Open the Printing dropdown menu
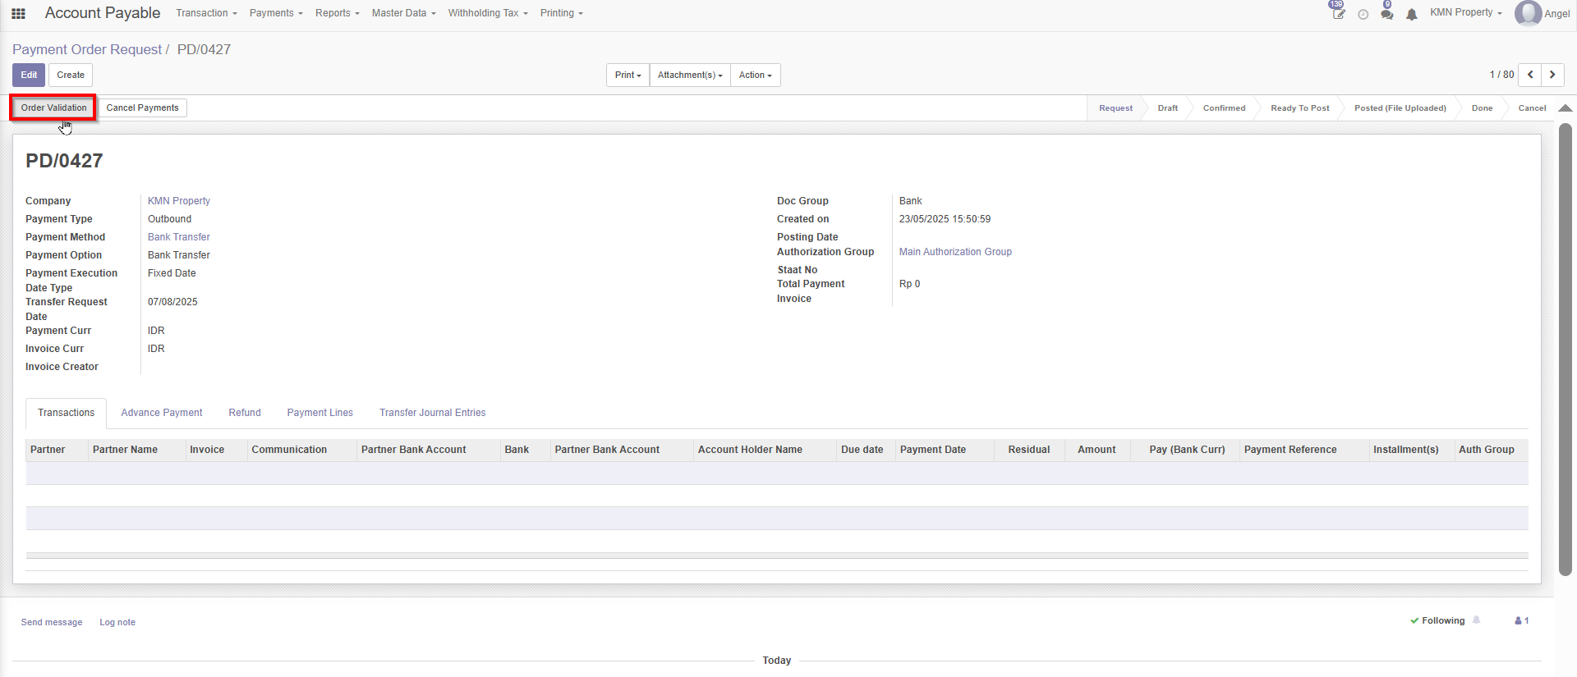The height and width of the screenshot is (677, 1577). pyautogui.click(x=562, y=13)
